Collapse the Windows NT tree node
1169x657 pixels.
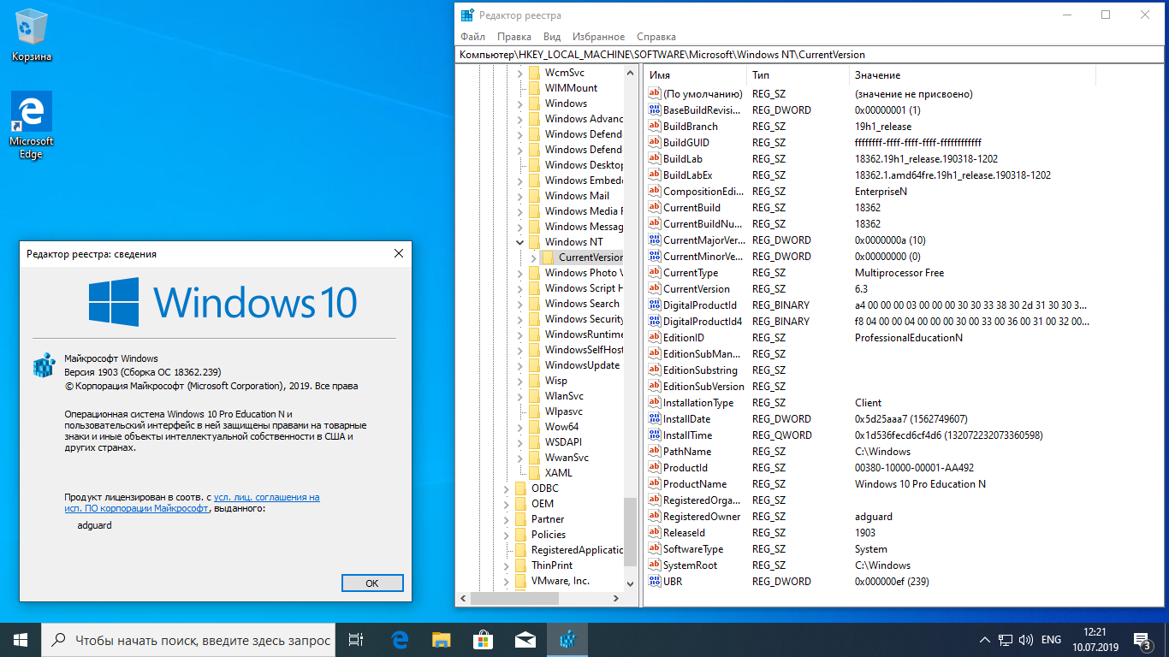(x=519, y=242)
